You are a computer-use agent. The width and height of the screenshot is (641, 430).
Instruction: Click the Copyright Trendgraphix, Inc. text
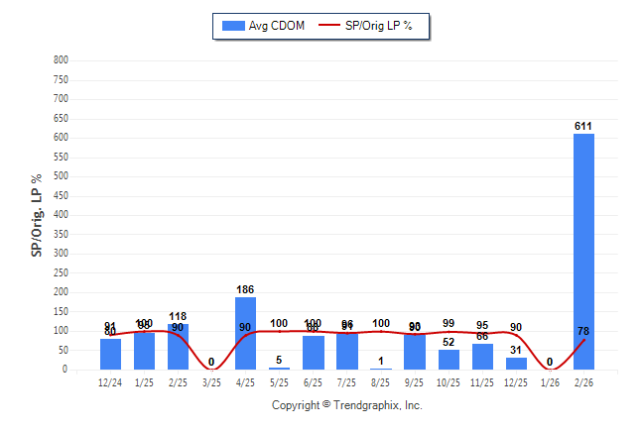click(347, 405)
